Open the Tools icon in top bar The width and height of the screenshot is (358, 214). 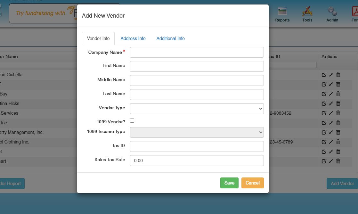pyautogui.click(x=307, y=14)
